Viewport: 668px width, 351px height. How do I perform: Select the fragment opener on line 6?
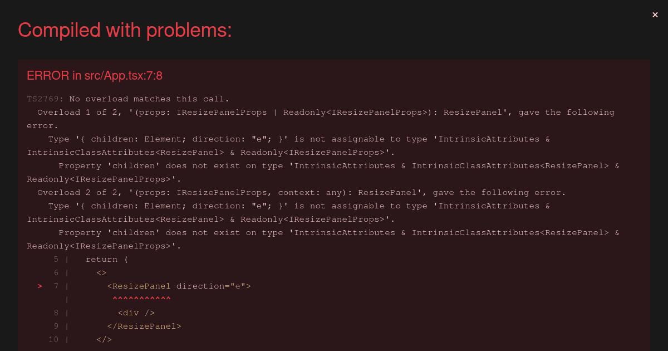[101, 272]
